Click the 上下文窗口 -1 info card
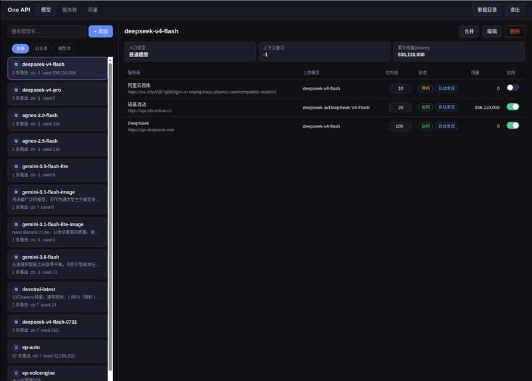 [325, 52]
